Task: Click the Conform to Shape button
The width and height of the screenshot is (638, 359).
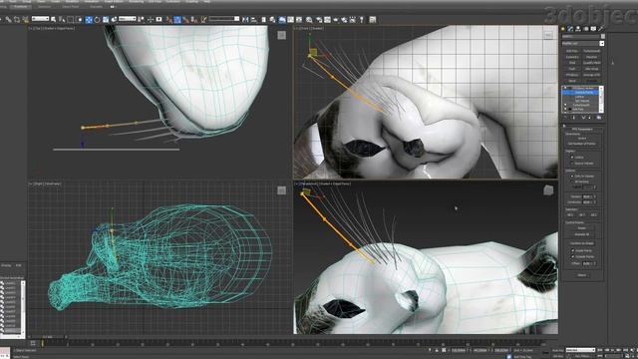Action: pos(582,243)
